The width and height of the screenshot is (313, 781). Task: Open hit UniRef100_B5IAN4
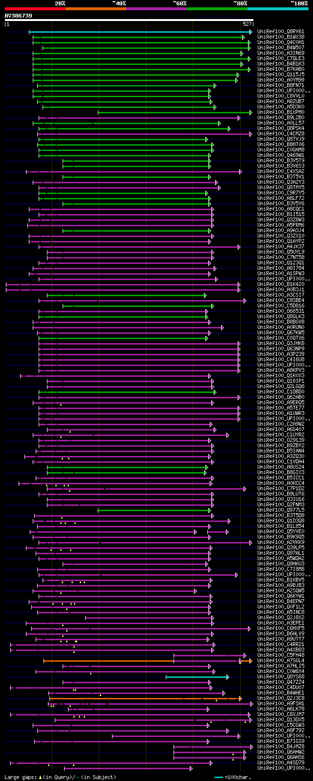point(281,451)
